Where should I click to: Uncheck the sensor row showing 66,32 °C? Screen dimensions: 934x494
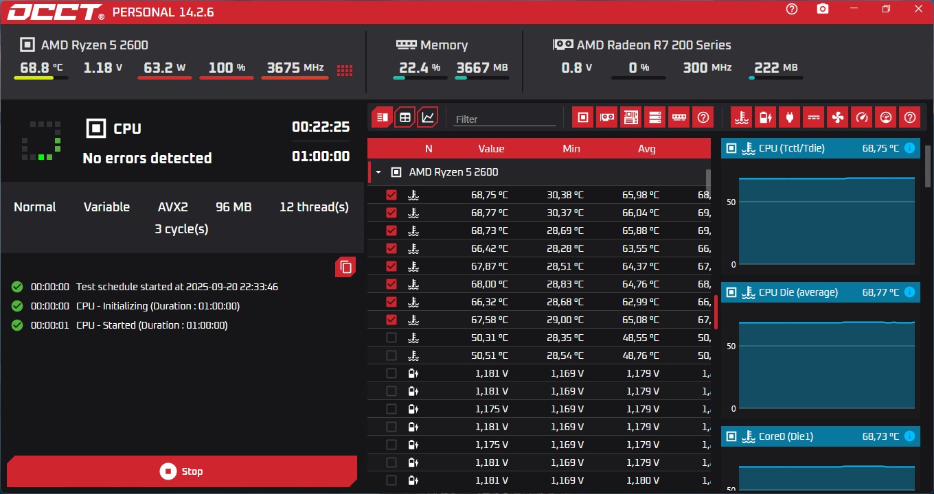391,302
